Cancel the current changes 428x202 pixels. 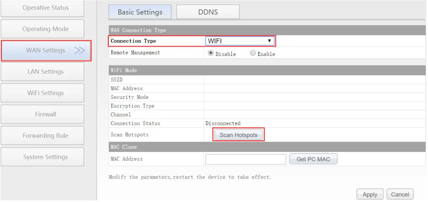[400, 194]
